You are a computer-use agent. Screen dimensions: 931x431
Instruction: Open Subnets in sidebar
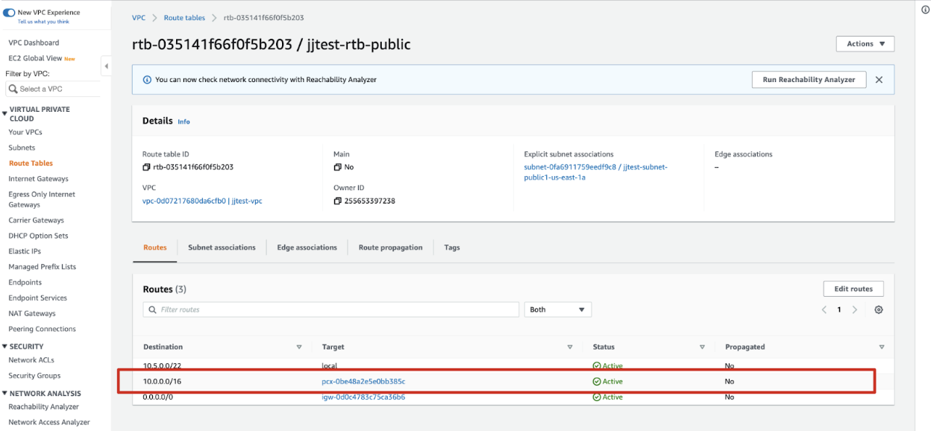point(22,148)
